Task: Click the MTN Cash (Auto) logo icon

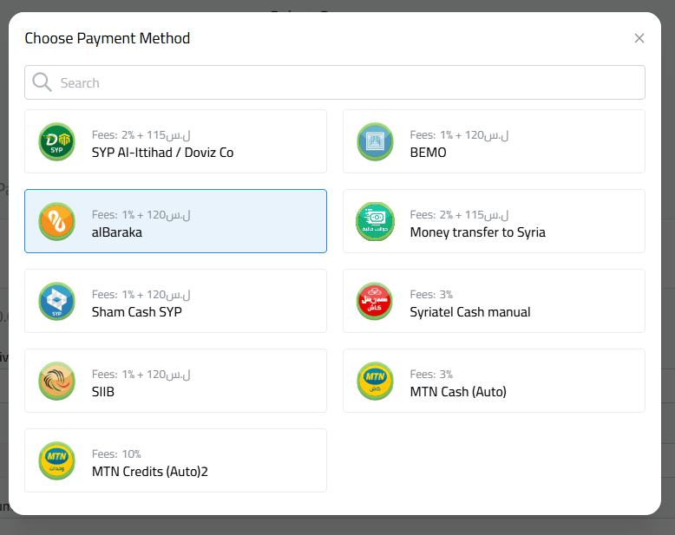Action: point(375,381)
